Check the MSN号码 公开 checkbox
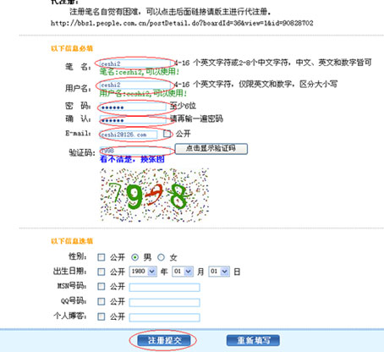 pos(101,287)
